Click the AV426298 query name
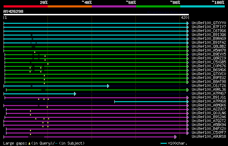This screenshot has height=146, width=228. tap(14, 11)
